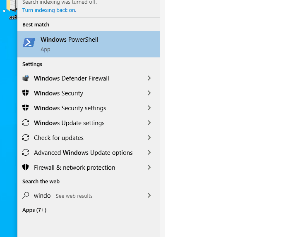Click the Firewall & network protection shield icon
The width and height of the screenshot is (293, 237).
[26, 167]
